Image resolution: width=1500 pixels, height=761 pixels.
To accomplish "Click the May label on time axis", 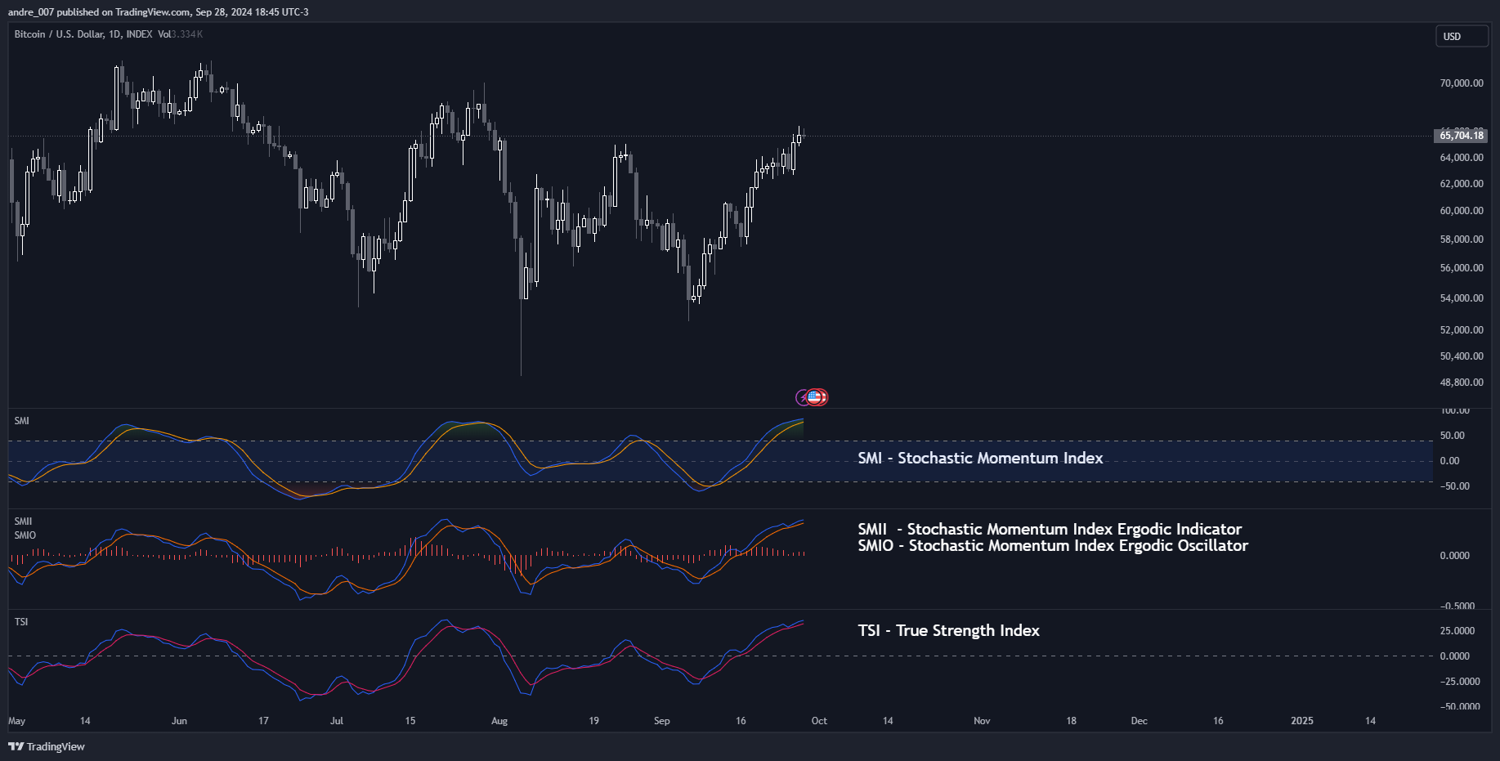I will pyautogui.click(x=16, y=721).
